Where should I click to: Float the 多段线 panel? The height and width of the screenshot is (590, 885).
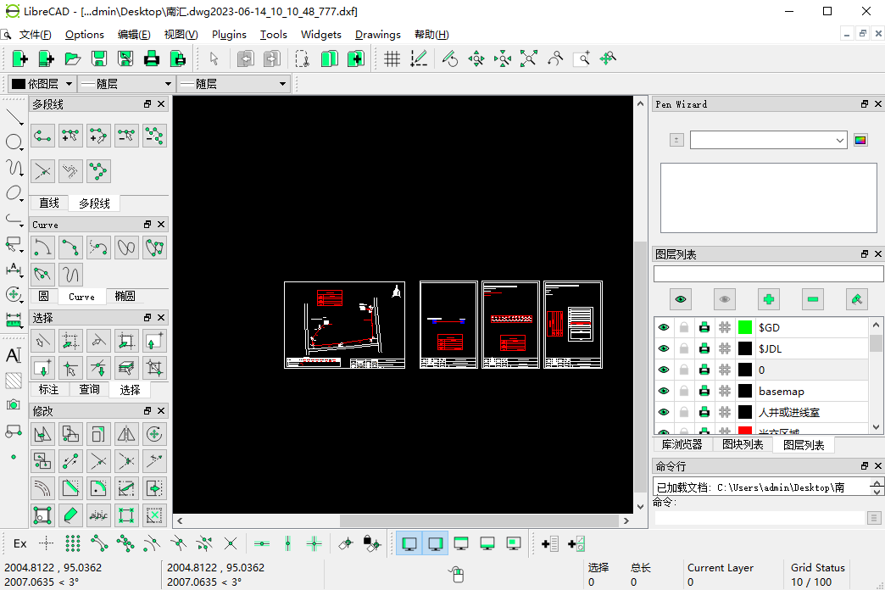(147, 104)
